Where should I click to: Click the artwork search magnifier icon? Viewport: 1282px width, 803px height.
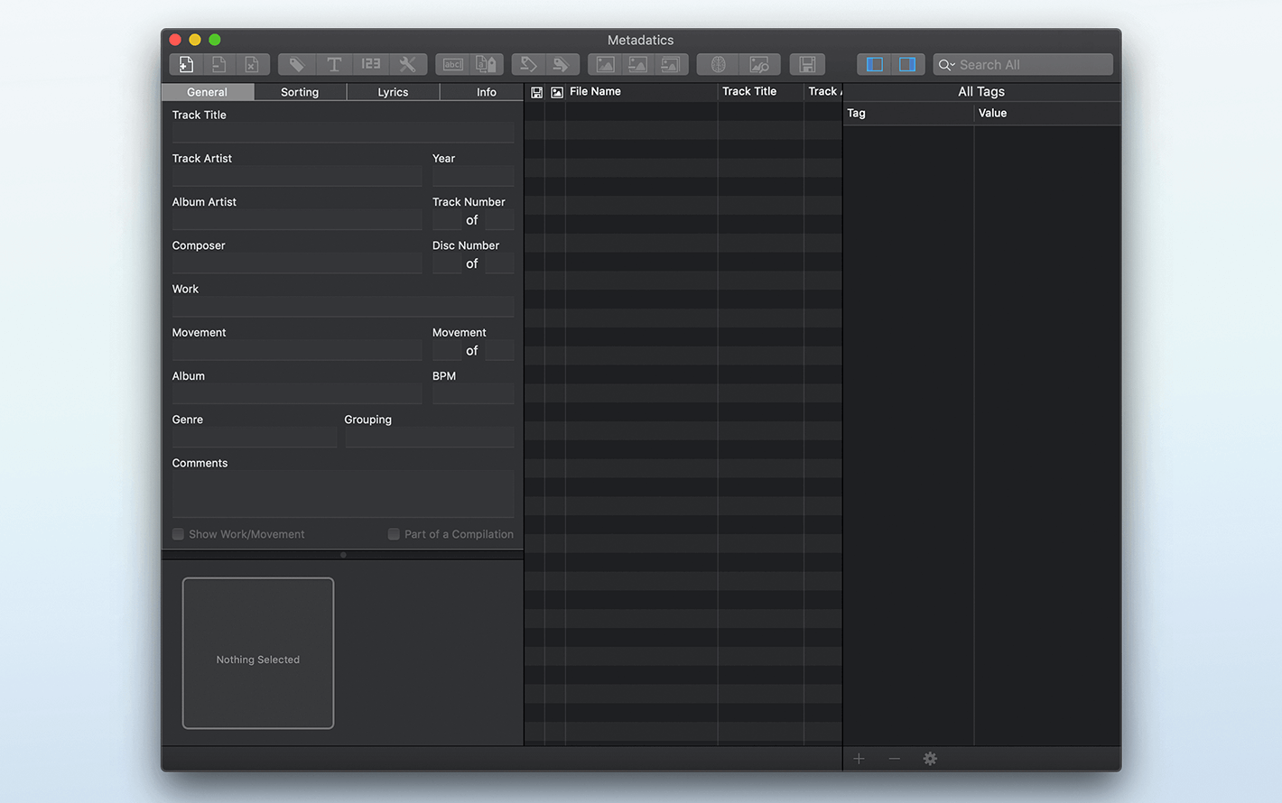point(759,64)
